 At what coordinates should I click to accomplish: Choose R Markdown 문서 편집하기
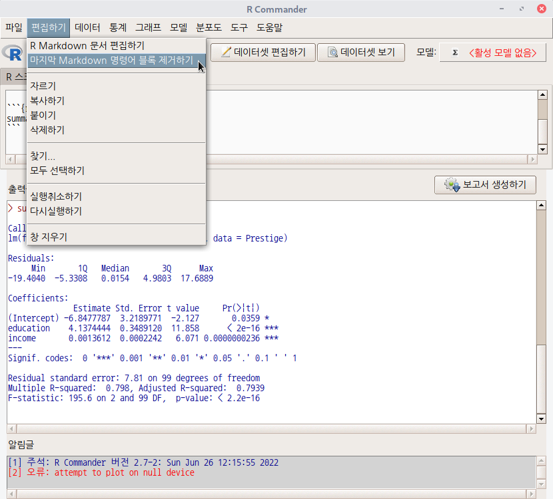click(117, 46)
